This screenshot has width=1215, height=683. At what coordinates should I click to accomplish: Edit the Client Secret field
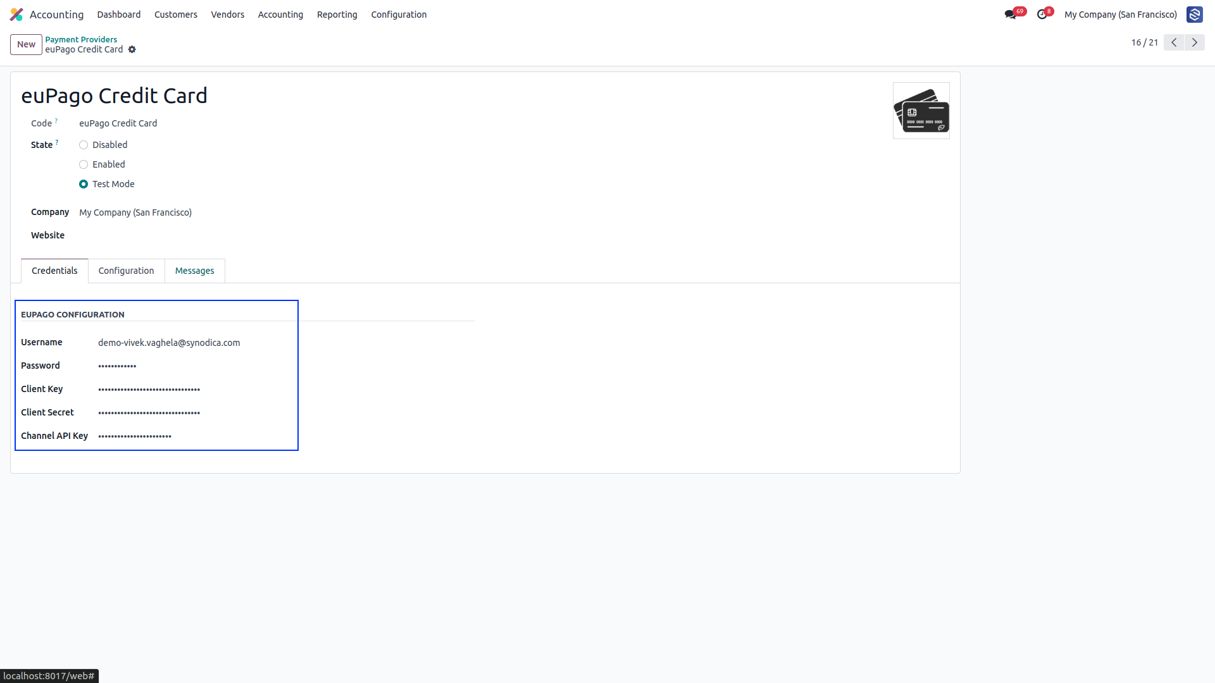click(x=287, y=413)
